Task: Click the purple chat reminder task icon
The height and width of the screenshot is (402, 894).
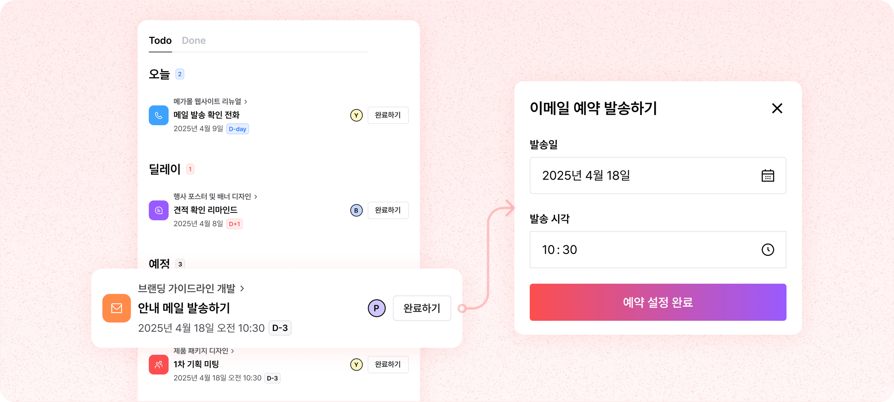Action: 159,210
